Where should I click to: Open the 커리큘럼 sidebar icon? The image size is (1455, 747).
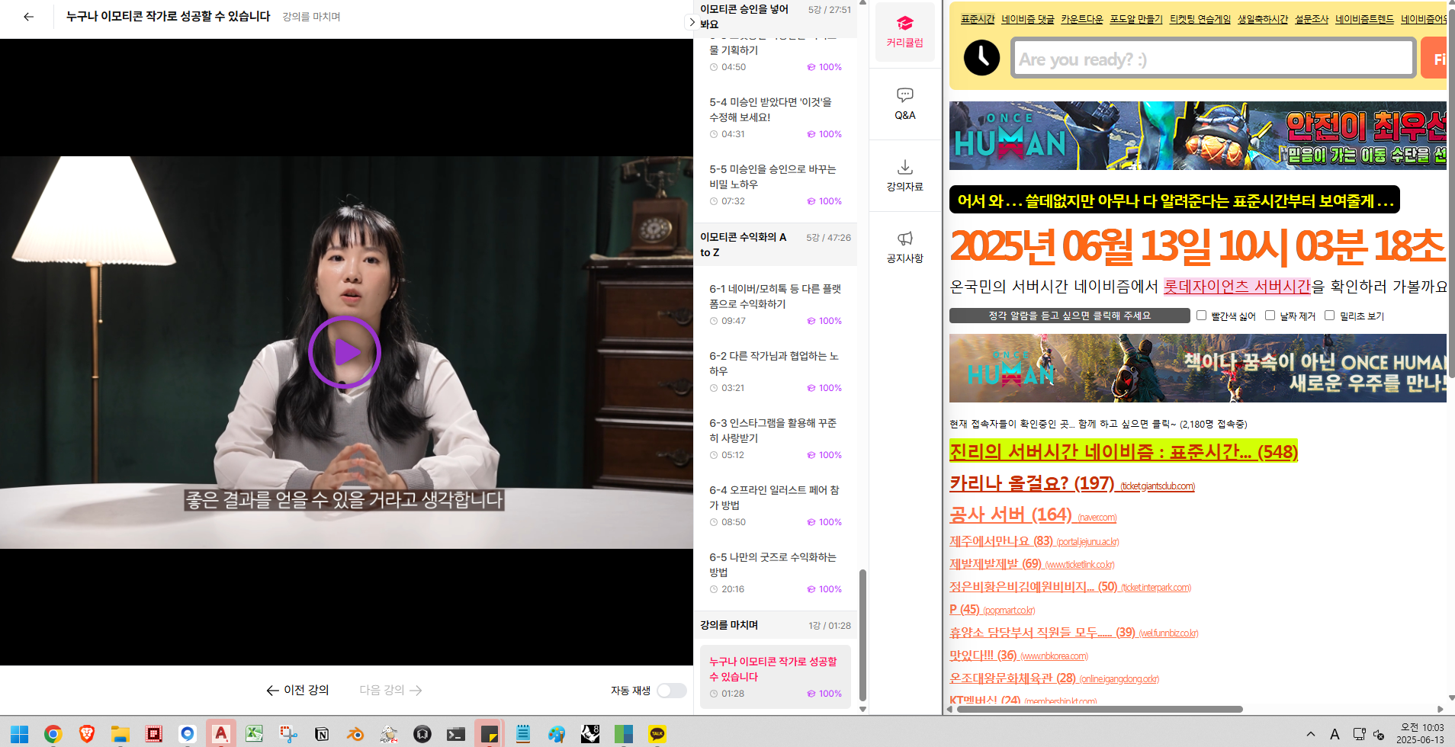pyautogui.click(x=905, y=32)
